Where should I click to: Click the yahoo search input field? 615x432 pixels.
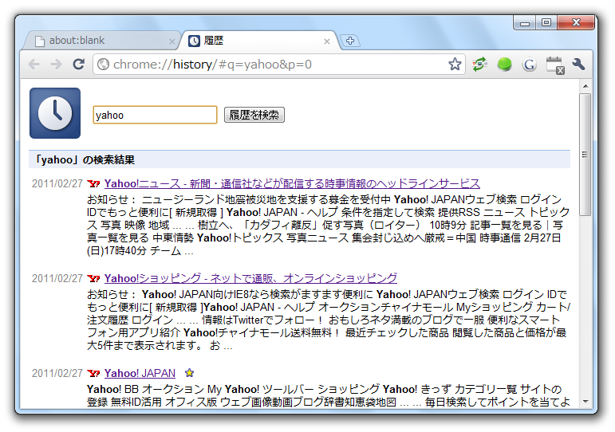(155, 115)
